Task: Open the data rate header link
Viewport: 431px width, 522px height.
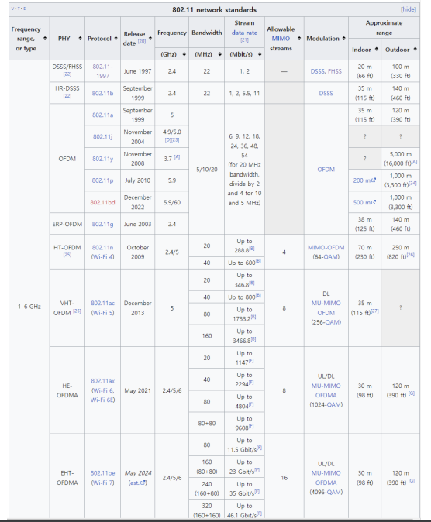Action: (x=244, y=33)
